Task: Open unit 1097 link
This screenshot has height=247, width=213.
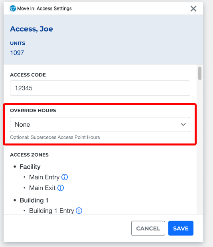Action: [17, 53]
